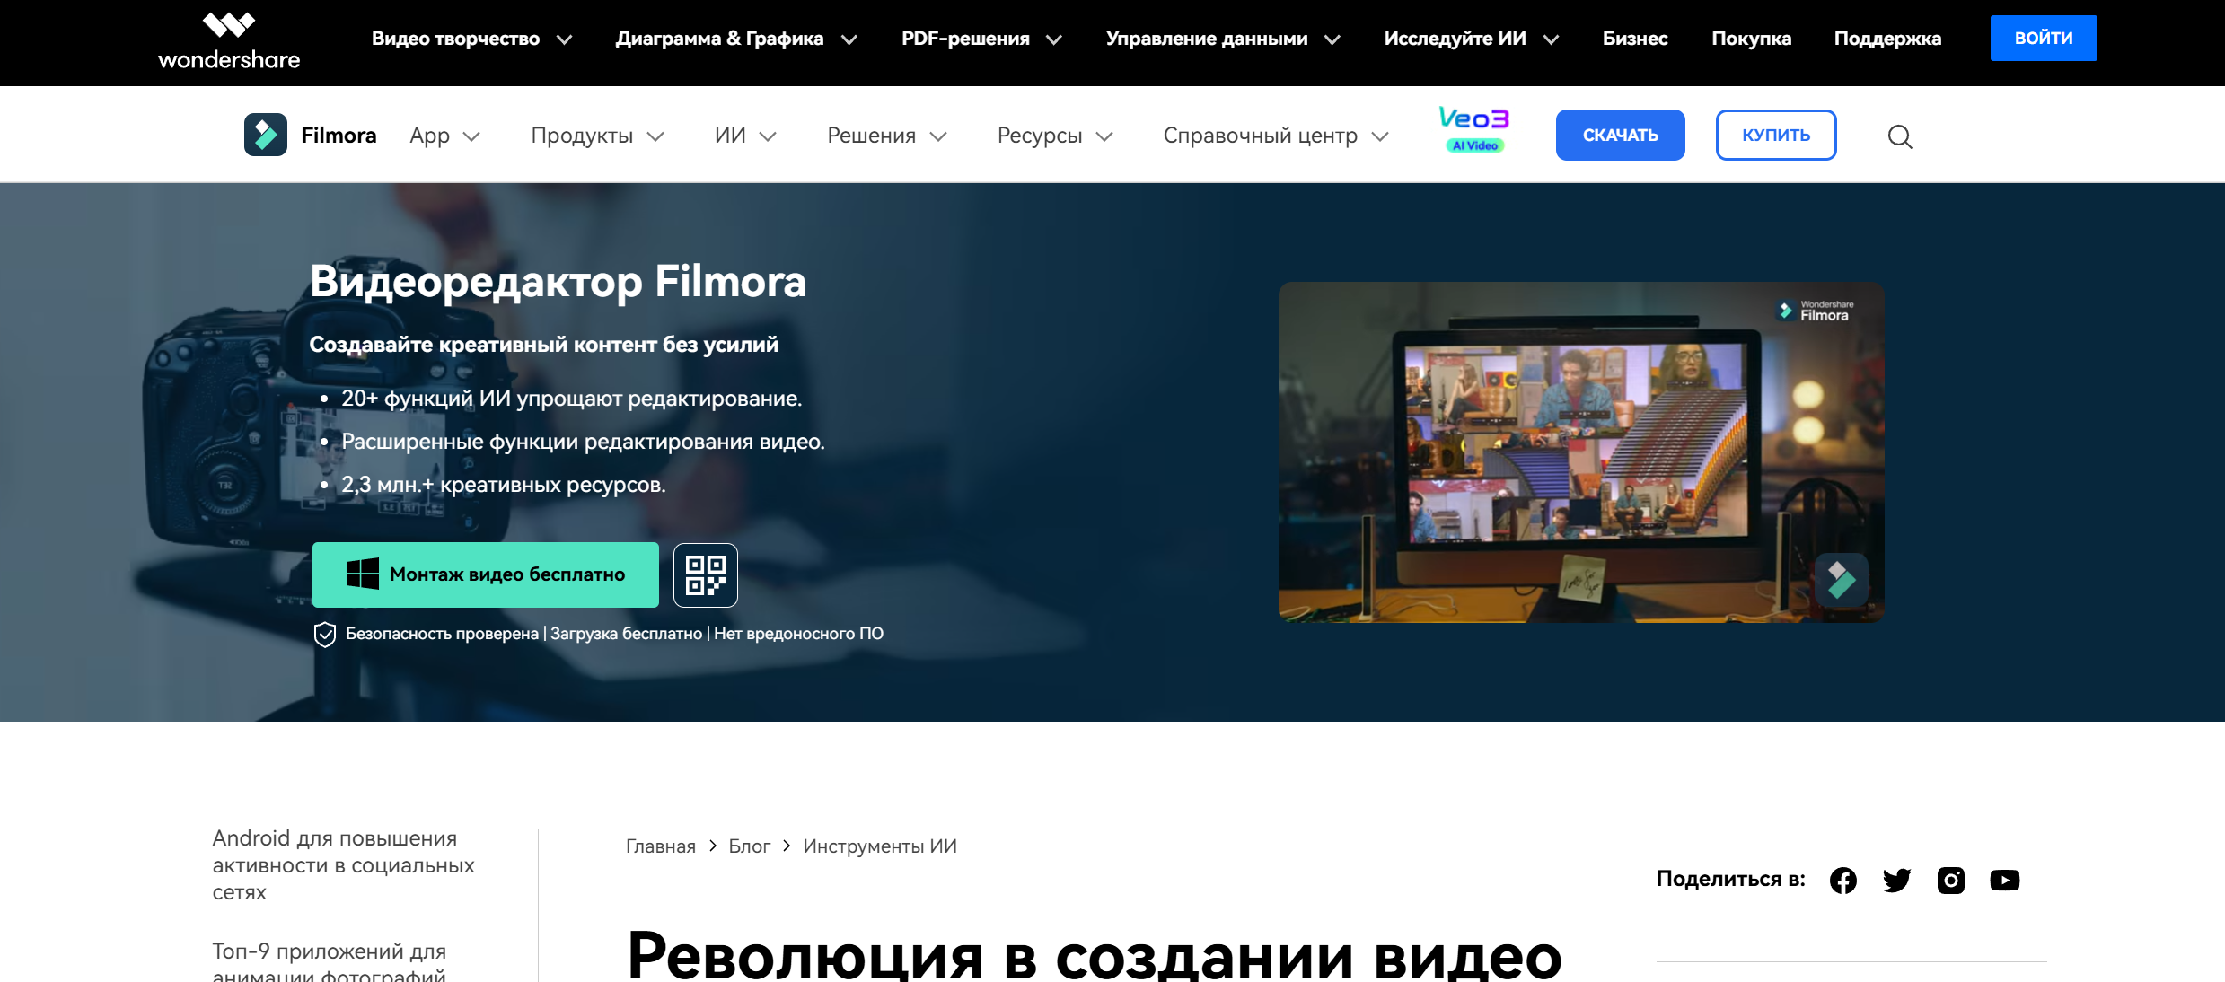Expand Исследуйте ИИ menu
The image size is (2225, 982).
click(x=1471, y=39)
